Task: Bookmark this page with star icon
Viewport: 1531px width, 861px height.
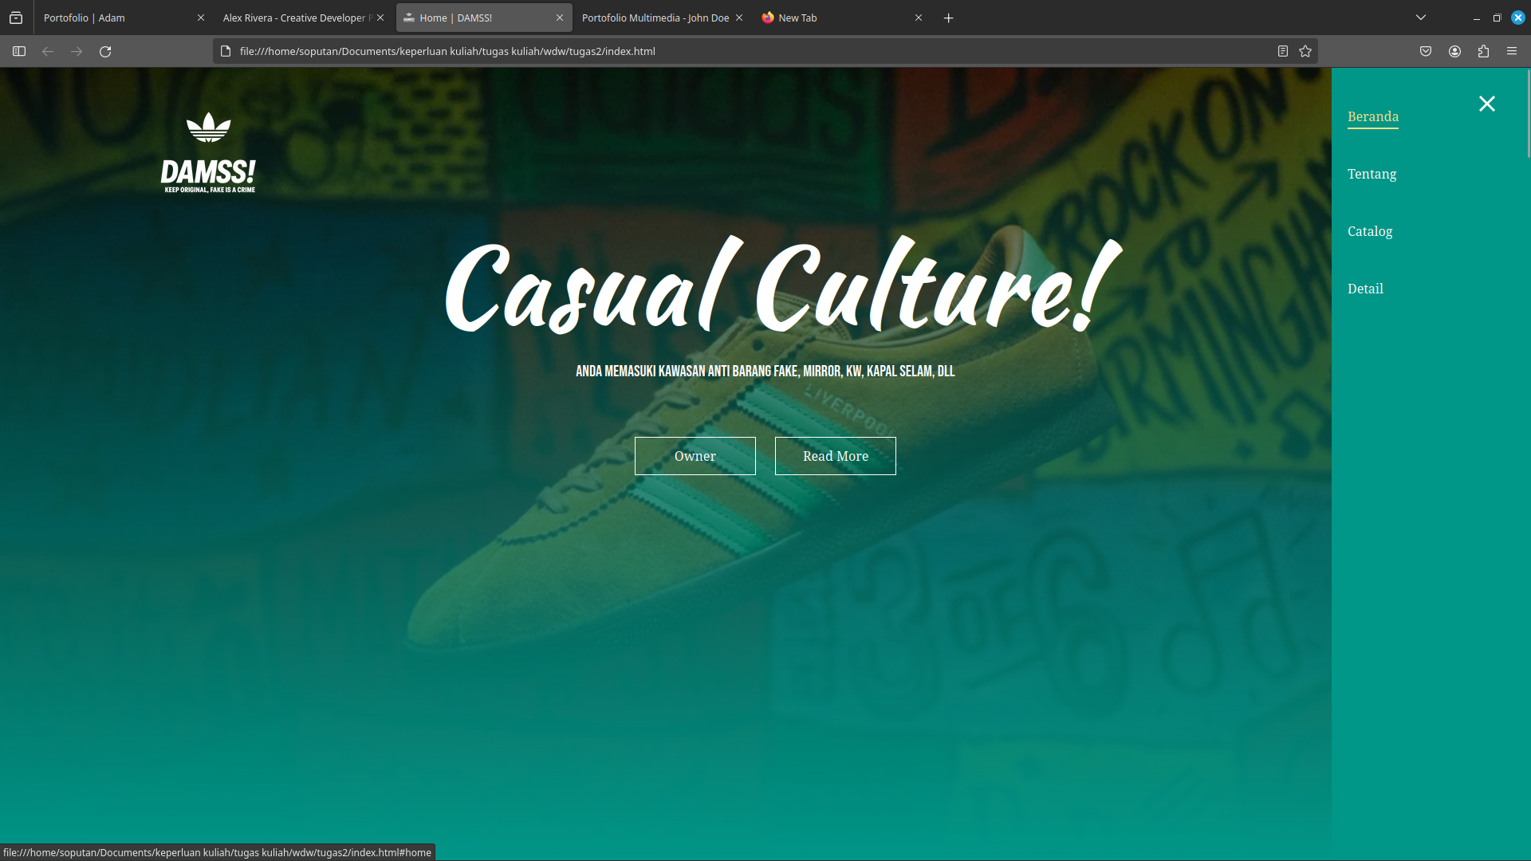Action: tap(1305, 51)
